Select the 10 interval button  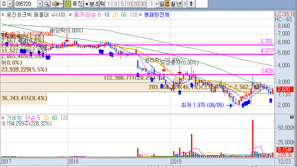point(129,4)
